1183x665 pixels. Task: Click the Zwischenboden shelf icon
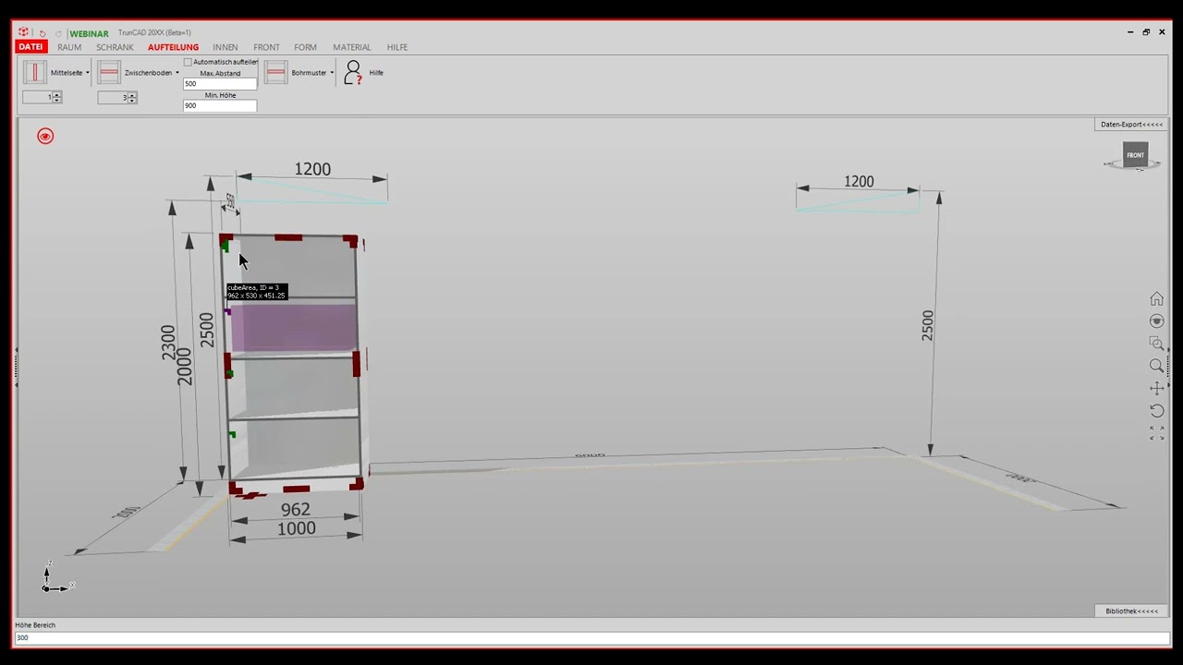[109, 72]
